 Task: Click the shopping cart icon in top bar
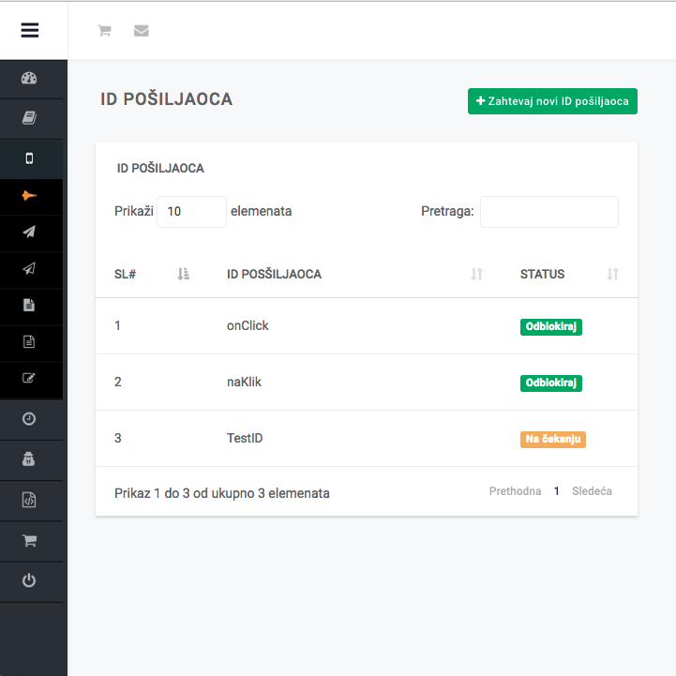(x=104, y=31)
